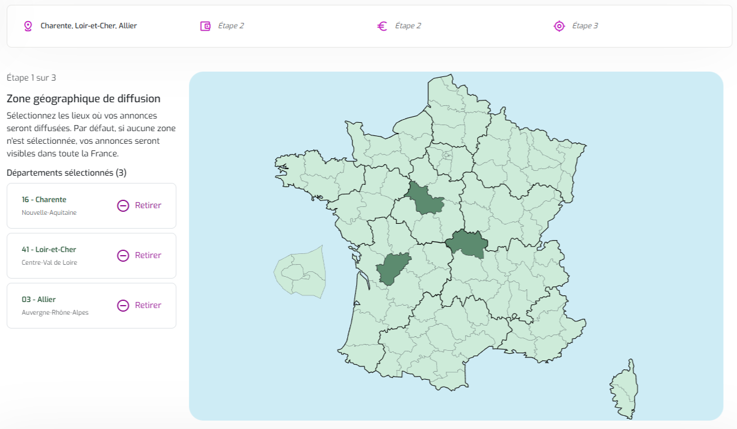Open the Étape 3 step label
Screen dimensions: 737x429
pyautogui.click(x=585, y=26)
